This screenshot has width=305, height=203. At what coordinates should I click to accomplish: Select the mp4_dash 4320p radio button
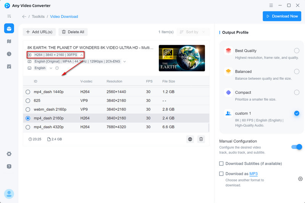coord(28,127)
